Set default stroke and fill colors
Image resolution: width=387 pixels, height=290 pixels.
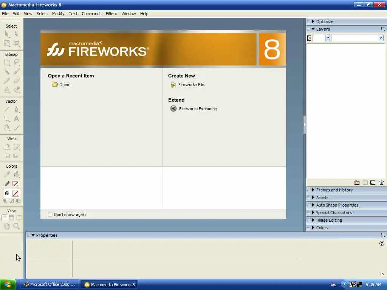[5, 201]
